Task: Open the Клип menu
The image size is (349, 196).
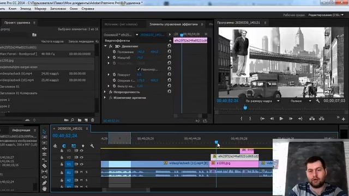Action: 13,9
